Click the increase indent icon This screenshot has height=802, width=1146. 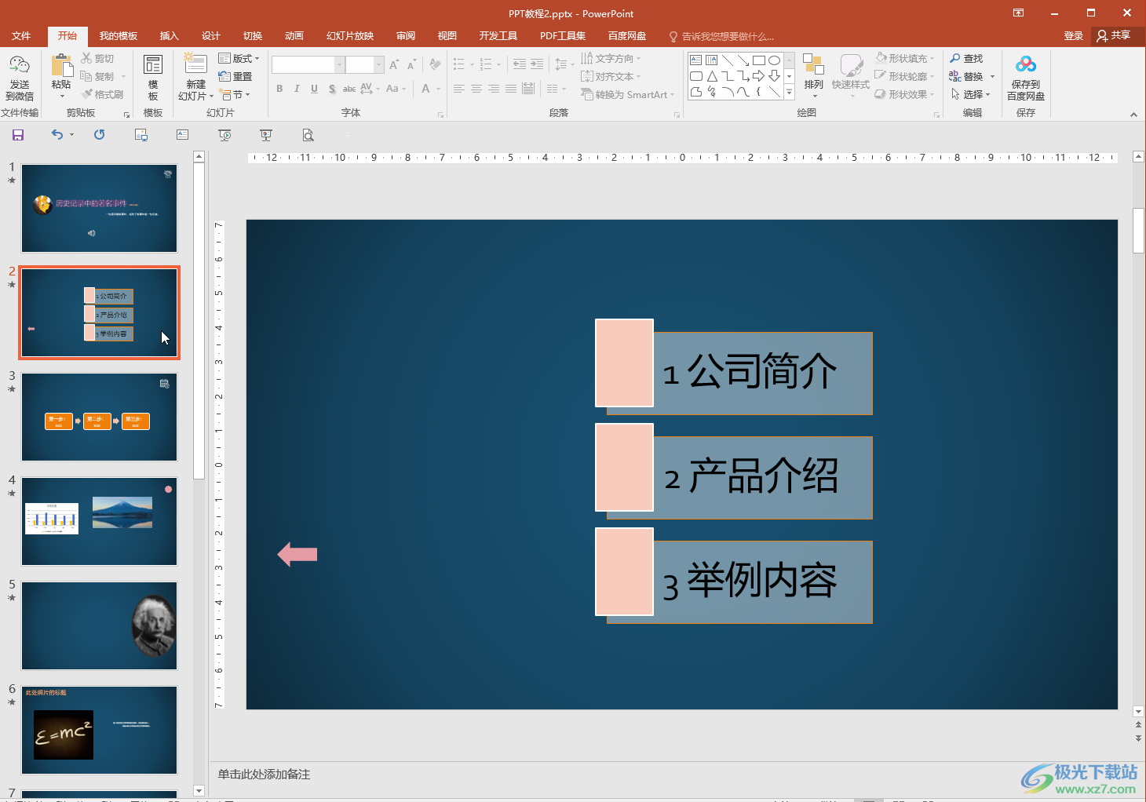pos(537,64)
